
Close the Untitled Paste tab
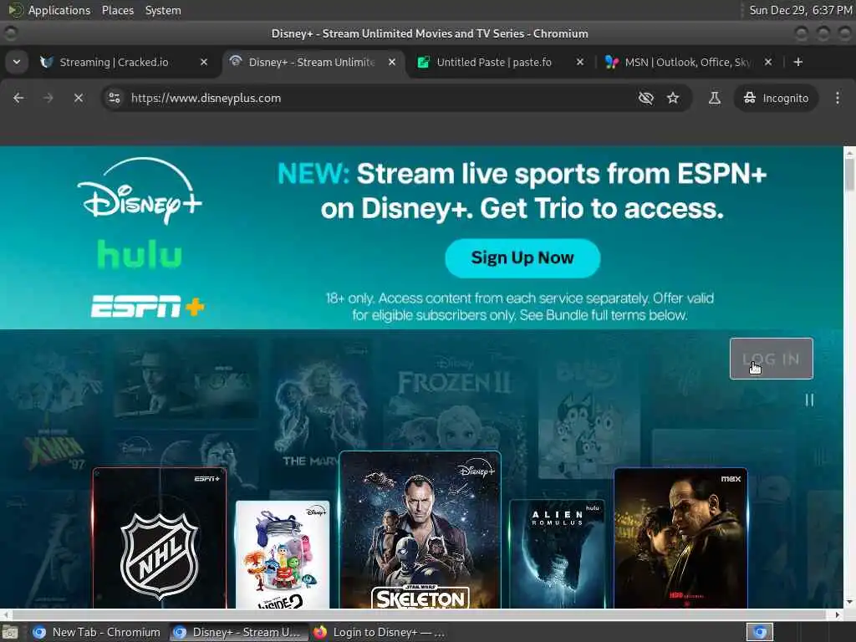(x=580, y=62)
